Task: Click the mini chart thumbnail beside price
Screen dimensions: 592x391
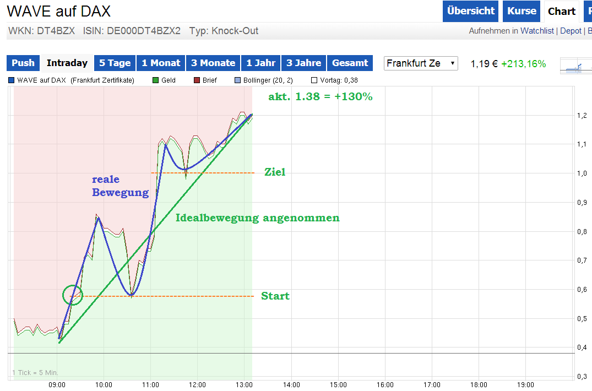Action: tap(576, 66)
